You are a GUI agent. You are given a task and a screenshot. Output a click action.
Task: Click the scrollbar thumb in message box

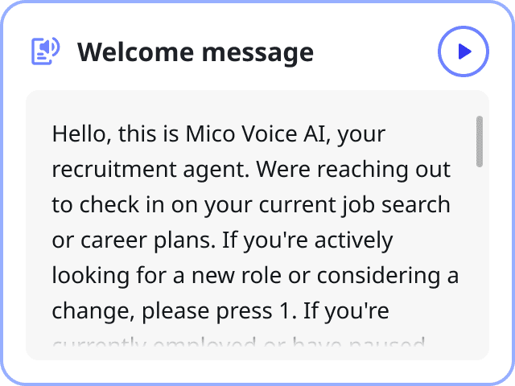click(480, 142)
